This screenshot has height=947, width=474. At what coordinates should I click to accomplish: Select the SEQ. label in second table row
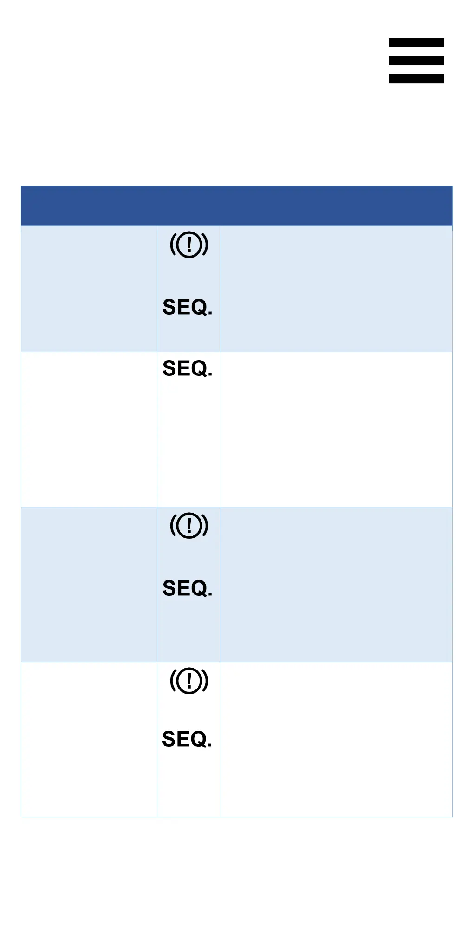pos(188,368)
